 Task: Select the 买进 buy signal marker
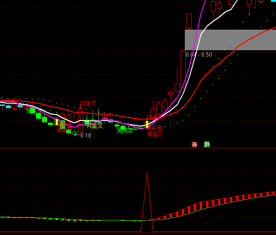click(156, 128)
